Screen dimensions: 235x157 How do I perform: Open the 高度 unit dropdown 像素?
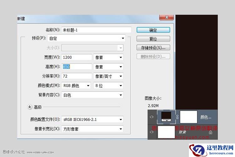pos(108,67)
